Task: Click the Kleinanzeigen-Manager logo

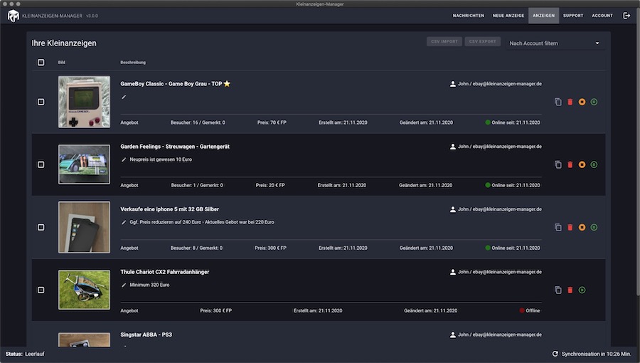Action: coord(14,16)
